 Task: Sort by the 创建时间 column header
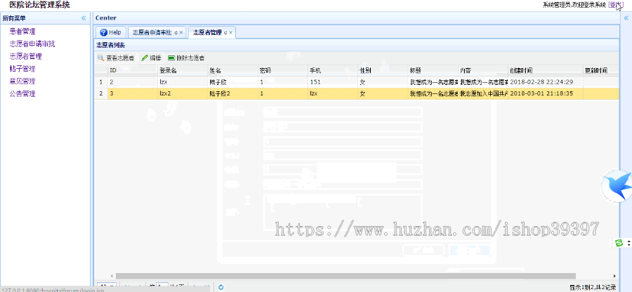(x=545, y=70)
